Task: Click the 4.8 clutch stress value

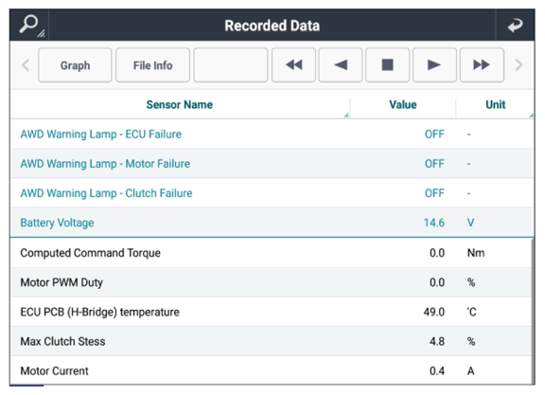Action: tap(437, 341)
